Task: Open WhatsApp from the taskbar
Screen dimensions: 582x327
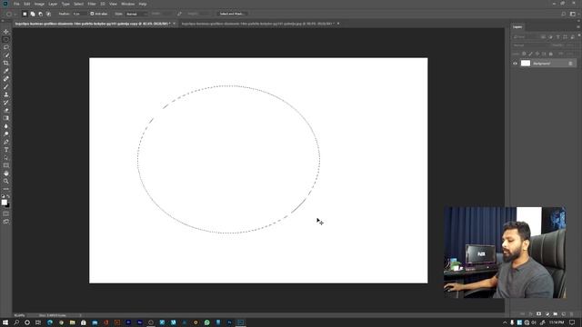Action: (206, 322)
